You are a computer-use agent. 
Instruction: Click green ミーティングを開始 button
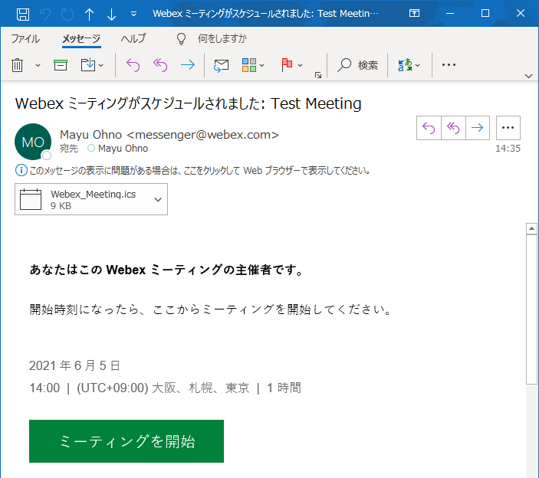coord(127,441)
